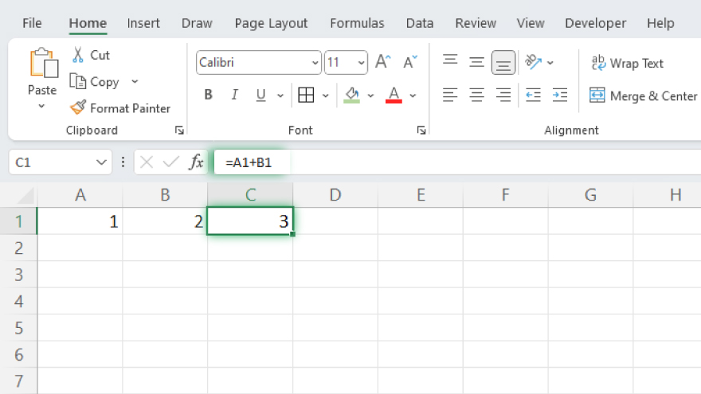Toggle Wrap Text for the cell
Viewport: 701px width, 394px height.
(x=627, y=63)
